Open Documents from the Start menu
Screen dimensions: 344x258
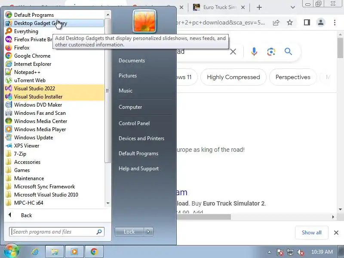132,61
